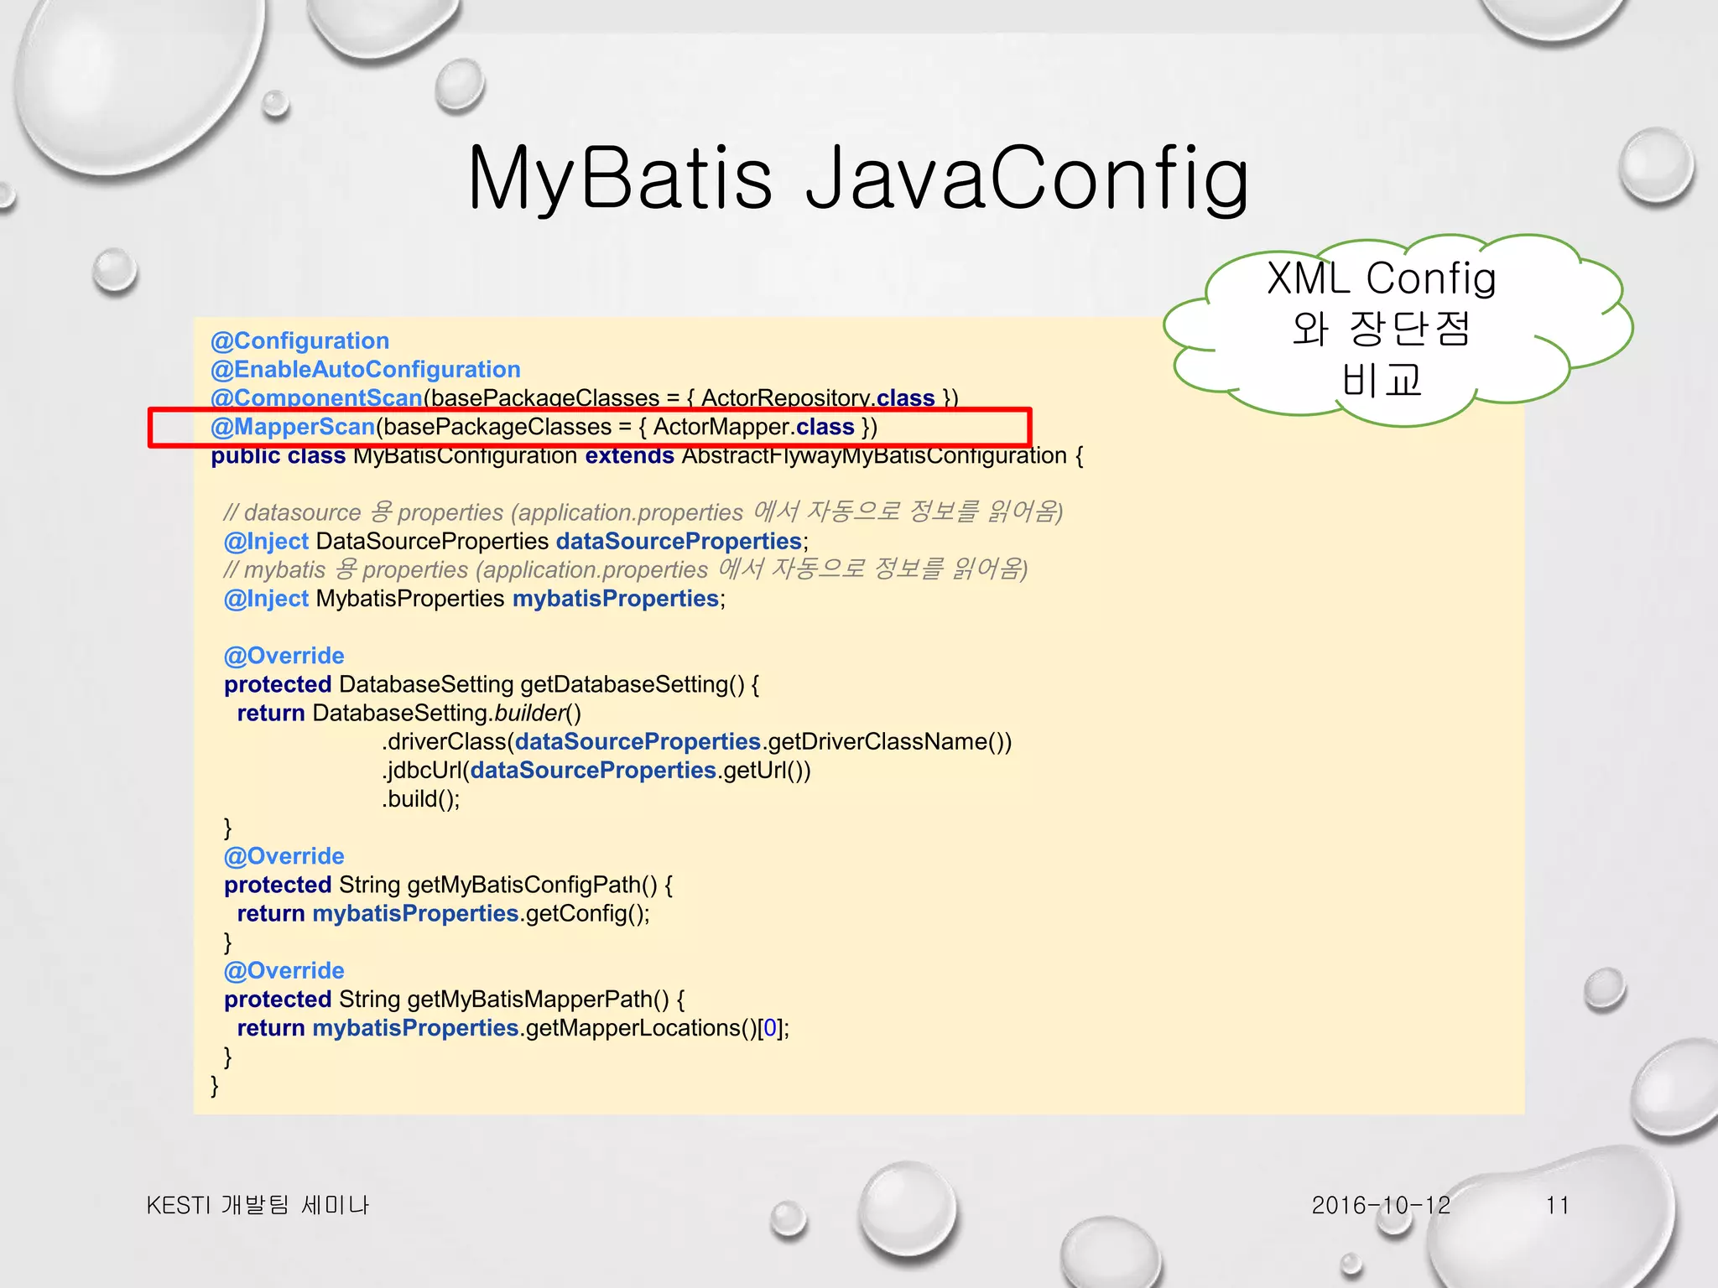The width and height of the screenshot is (1718, 1288).
Task: Click the datasource properties comment line
Action: click(643, 512)
